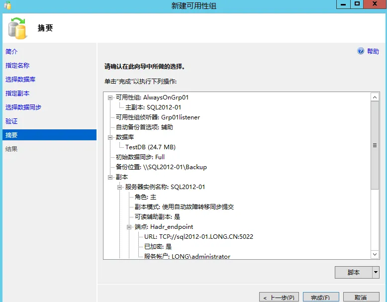Select the 初始数据同步: Full row
The image size is (387, 302).
click(x=140, y=157)
